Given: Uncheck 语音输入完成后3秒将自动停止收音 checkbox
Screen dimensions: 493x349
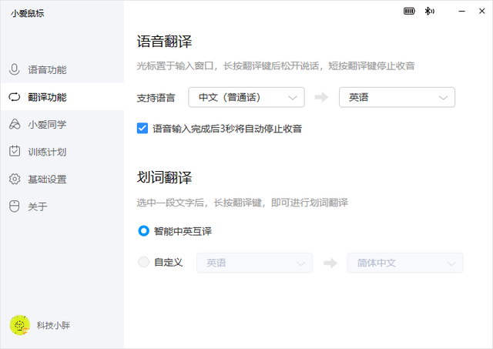Looking at the screenshot, I should (143, 129).
